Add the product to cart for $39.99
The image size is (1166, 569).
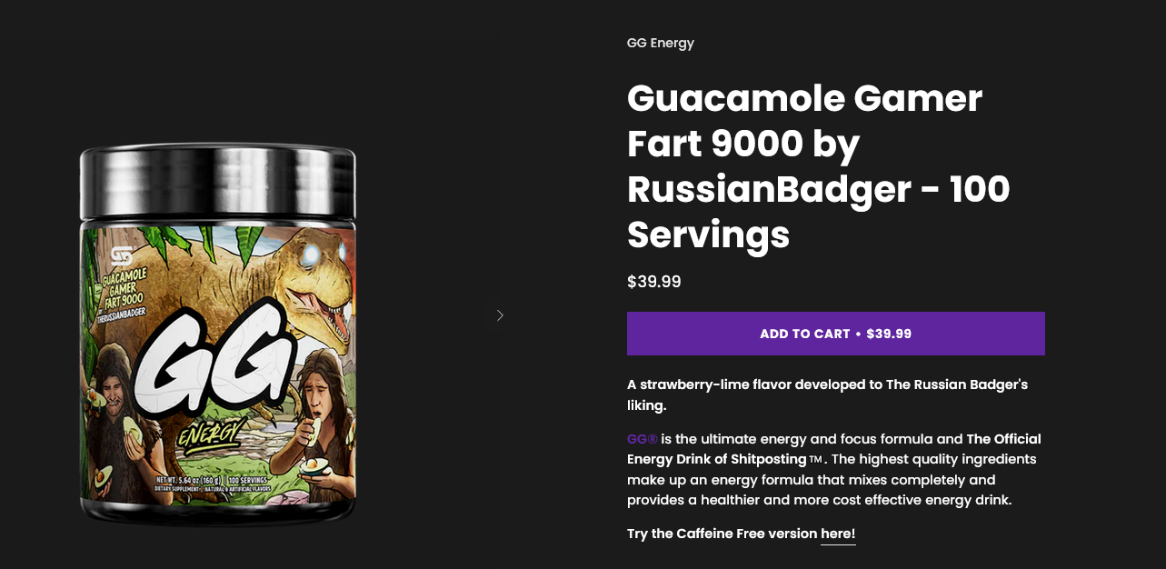pos(835,334)
